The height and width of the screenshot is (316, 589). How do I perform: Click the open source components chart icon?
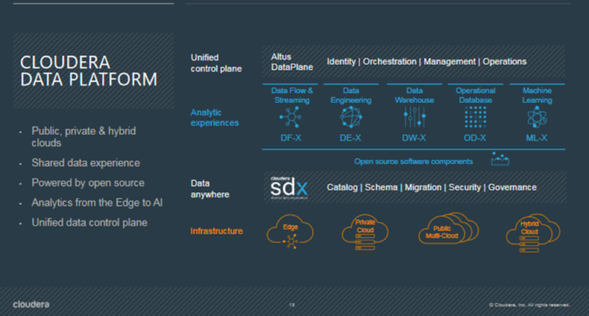click(x=500, y=159)
